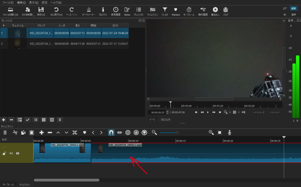Add to playlist with plus button
Screen dimensions: 301x187
3,120
